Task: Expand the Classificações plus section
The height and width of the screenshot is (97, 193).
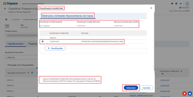Action: tap(55, 48)
